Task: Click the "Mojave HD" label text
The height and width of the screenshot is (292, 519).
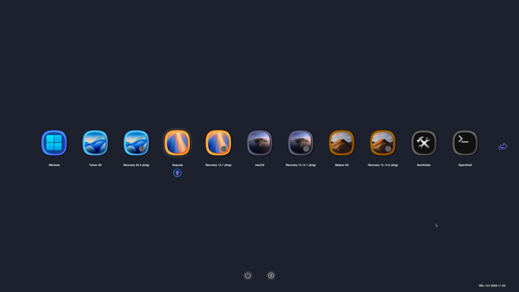Action: [x=342, y=165]
